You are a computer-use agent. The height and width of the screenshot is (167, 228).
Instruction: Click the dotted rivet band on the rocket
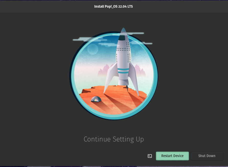click(x=123, y=49)
